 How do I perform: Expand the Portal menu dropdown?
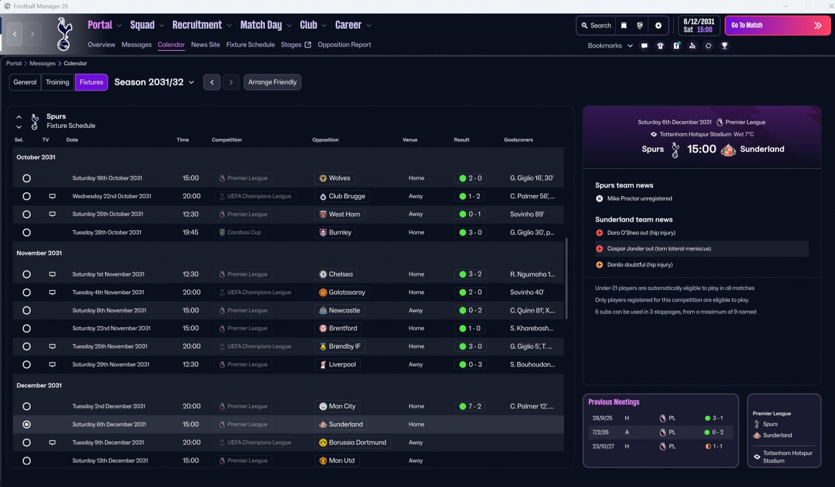(119, 25)
